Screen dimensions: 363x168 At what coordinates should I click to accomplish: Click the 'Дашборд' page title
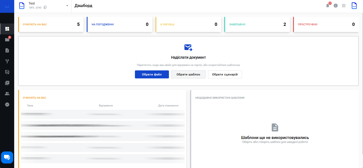click(84, 6)
